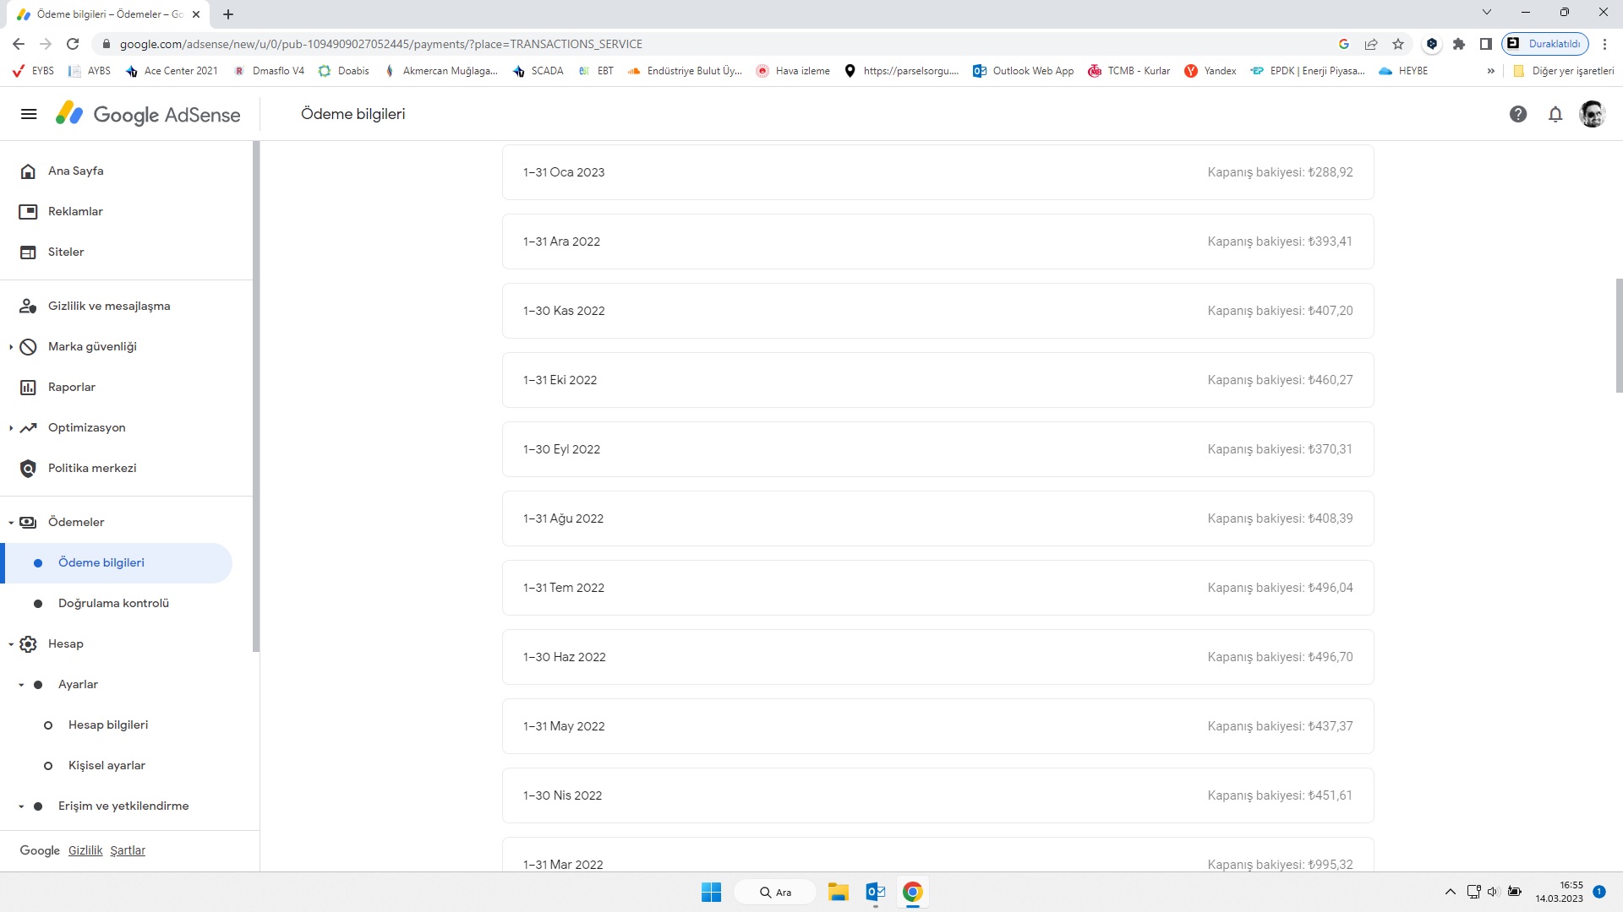1623x912 pixels.
Task: Open File Explorer from the taskbar
Action: point(838,892)
